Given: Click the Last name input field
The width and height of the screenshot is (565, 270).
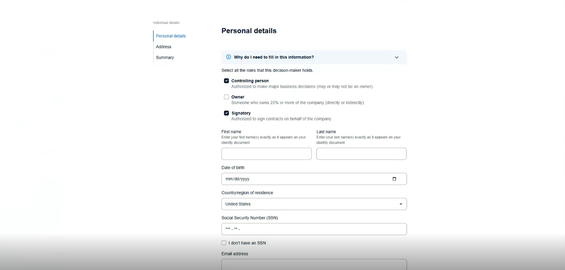Looking at the screenshot, I should point(362,154).
